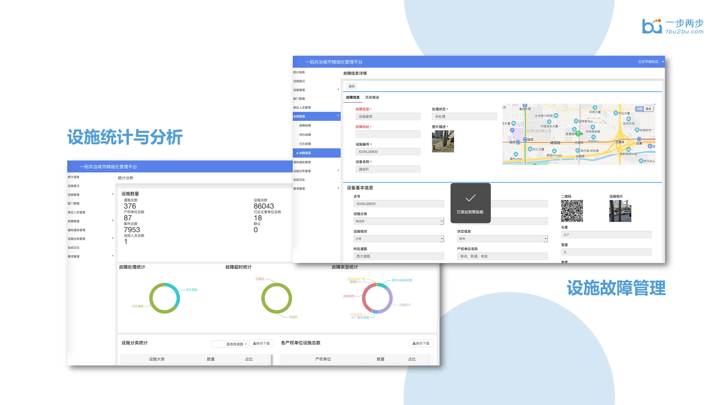The image size is (720, 405).
Task: Click the blue parking P map icon
Action: click(x=512, y=130)
